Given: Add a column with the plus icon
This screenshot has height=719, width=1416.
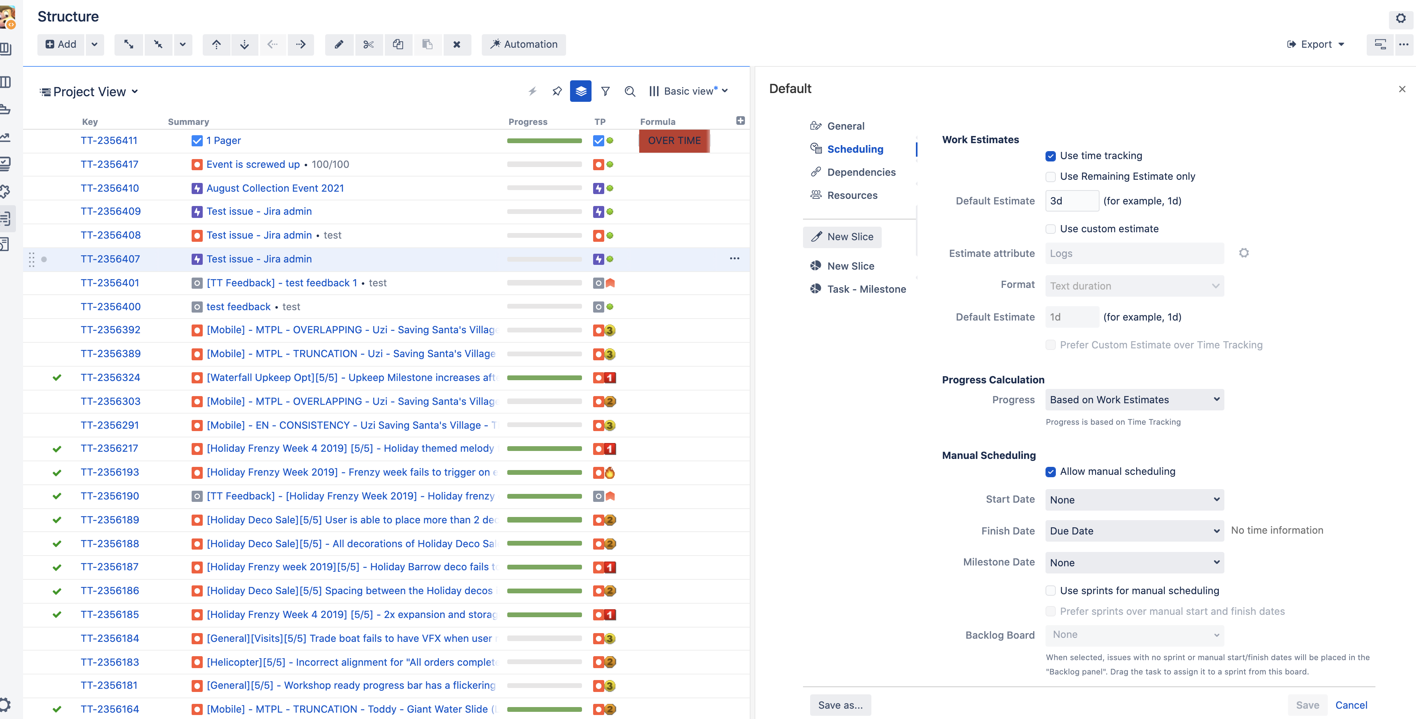Looking at the screenshot, I should [741, 121].
